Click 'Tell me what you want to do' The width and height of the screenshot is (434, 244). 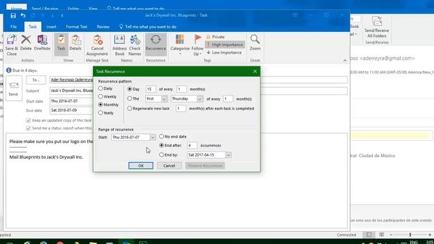click(x=148, y=27)
